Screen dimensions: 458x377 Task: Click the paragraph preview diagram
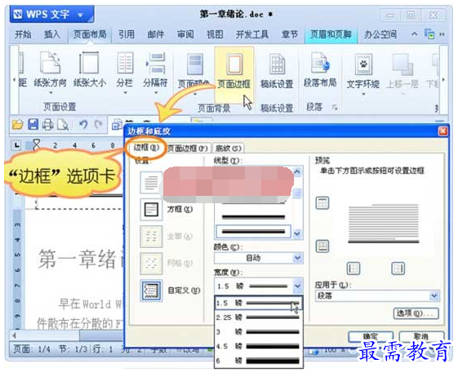coord(383,224)
